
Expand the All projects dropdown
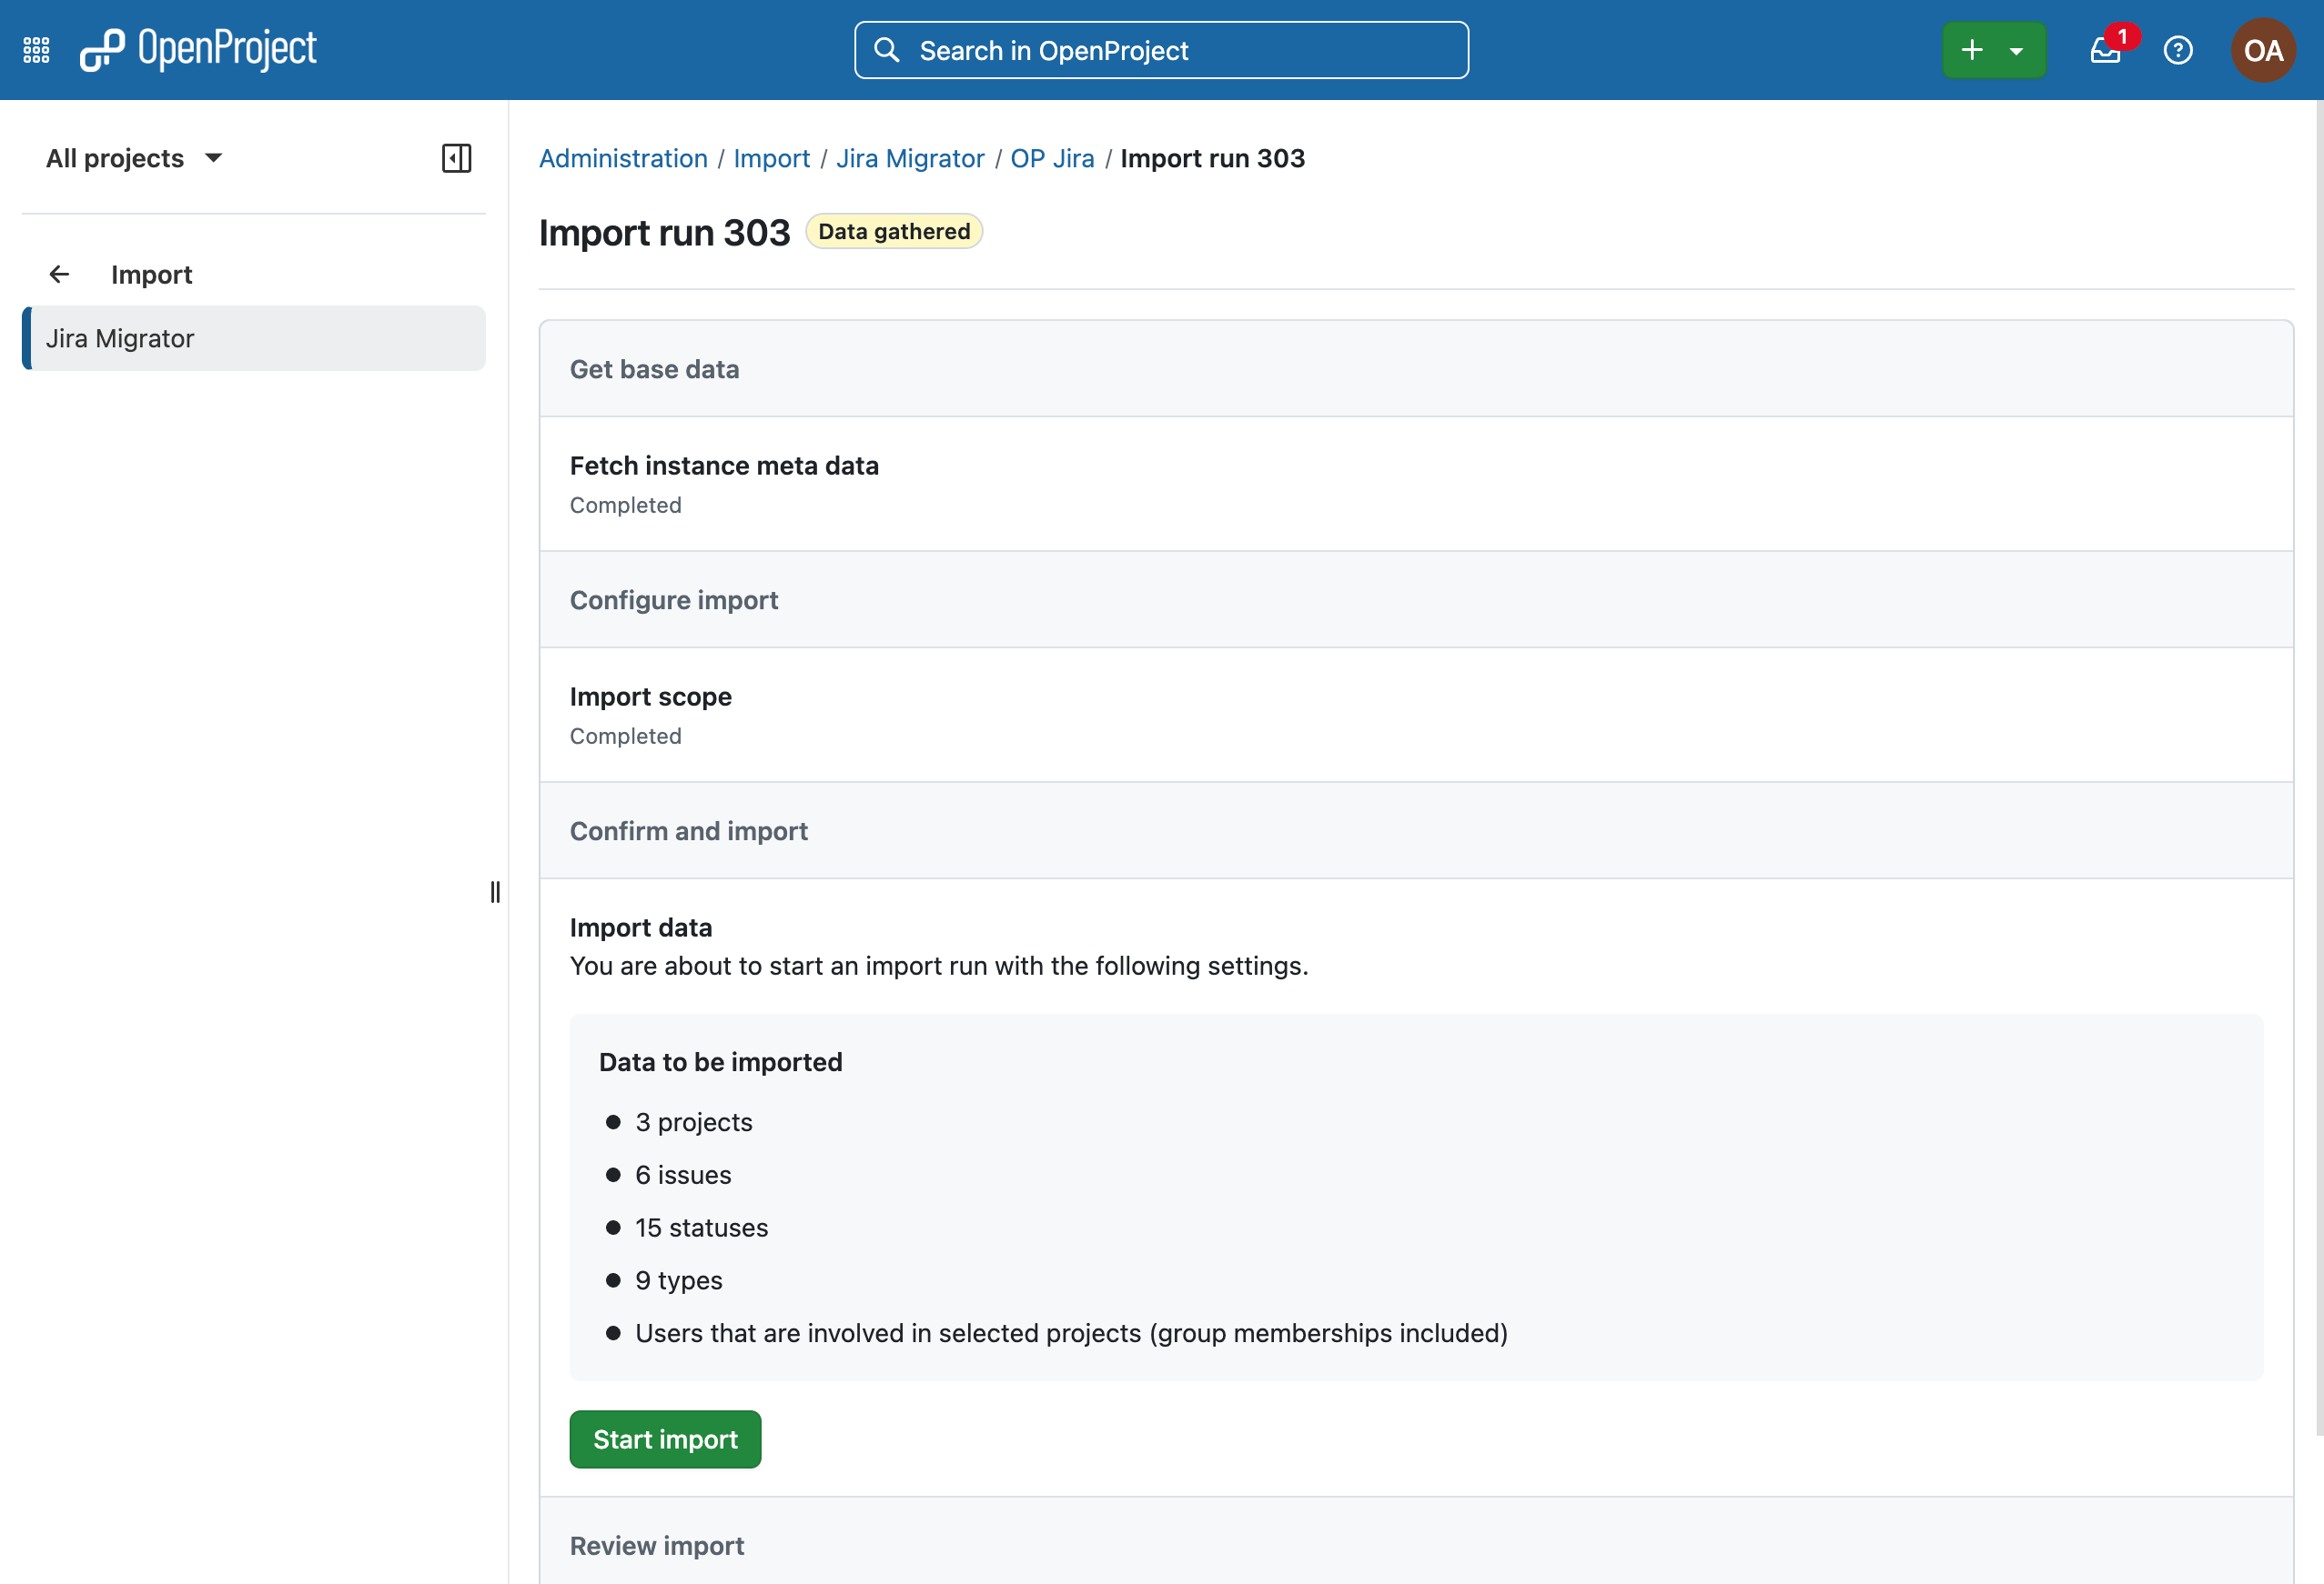134,158
